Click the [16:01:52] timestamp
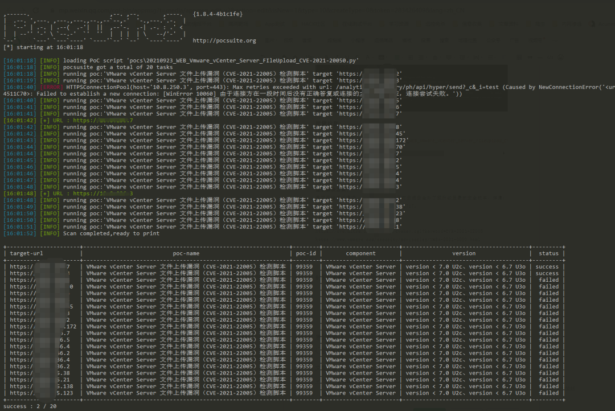Screen dimensions: 615x411 (x=19, y=234)
